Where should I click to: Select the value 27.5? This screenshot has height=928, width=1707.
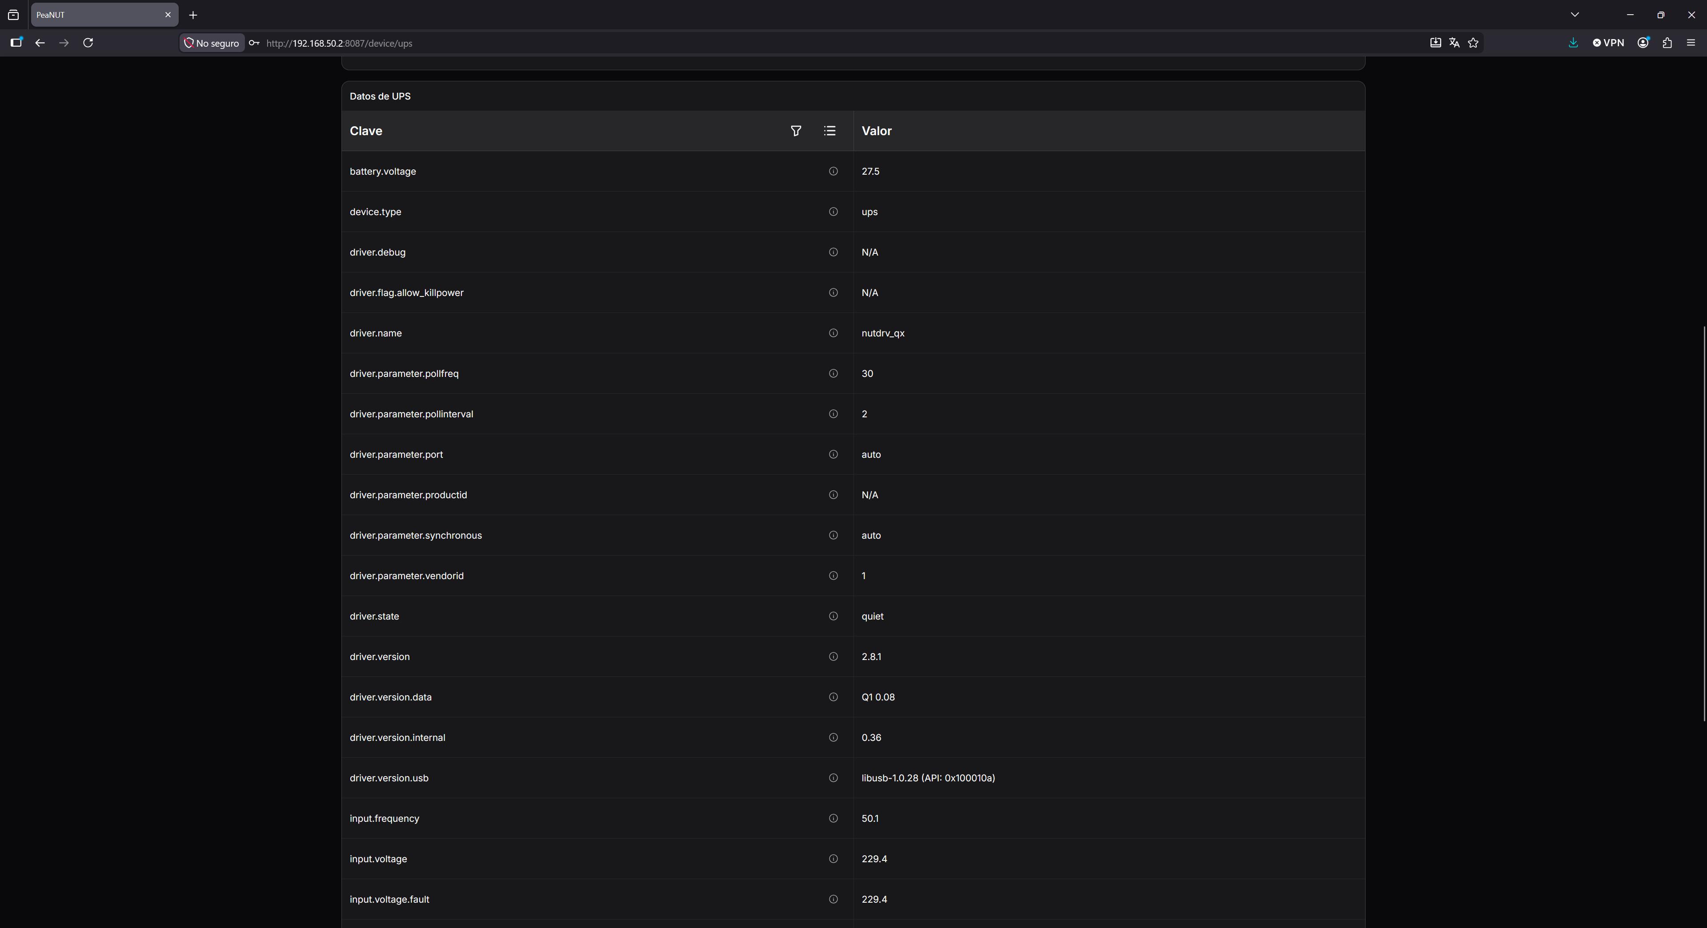(870, 172)
